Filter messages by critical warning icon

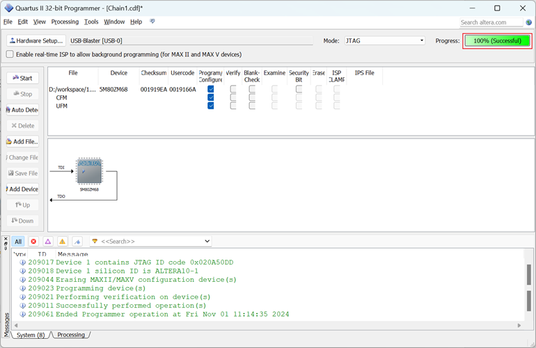click(x=48, y=242)
